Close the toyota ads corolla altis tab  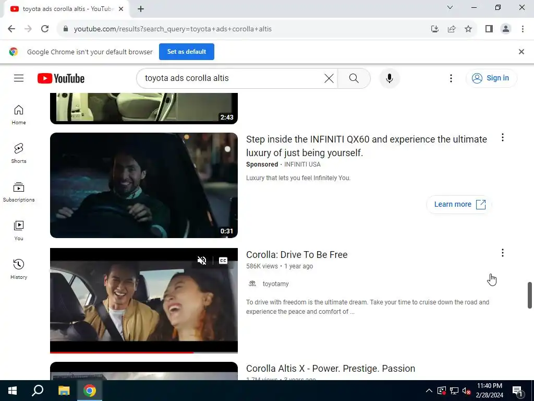121,9
